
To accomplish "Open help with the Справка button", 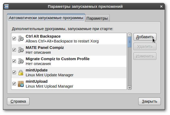I will click(x=18, y=101).
